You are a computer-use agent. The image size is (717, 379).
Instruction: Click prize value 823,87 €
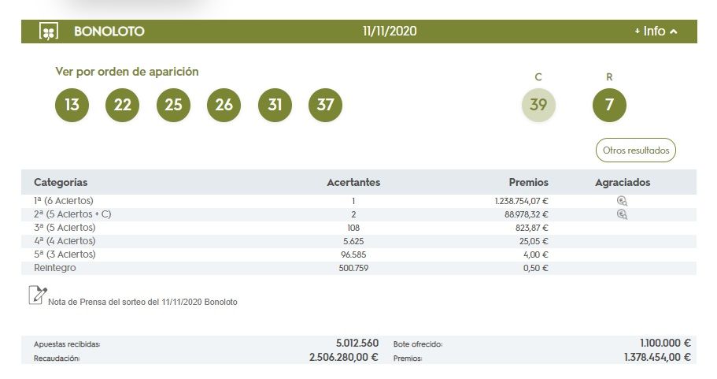(532, 228)
